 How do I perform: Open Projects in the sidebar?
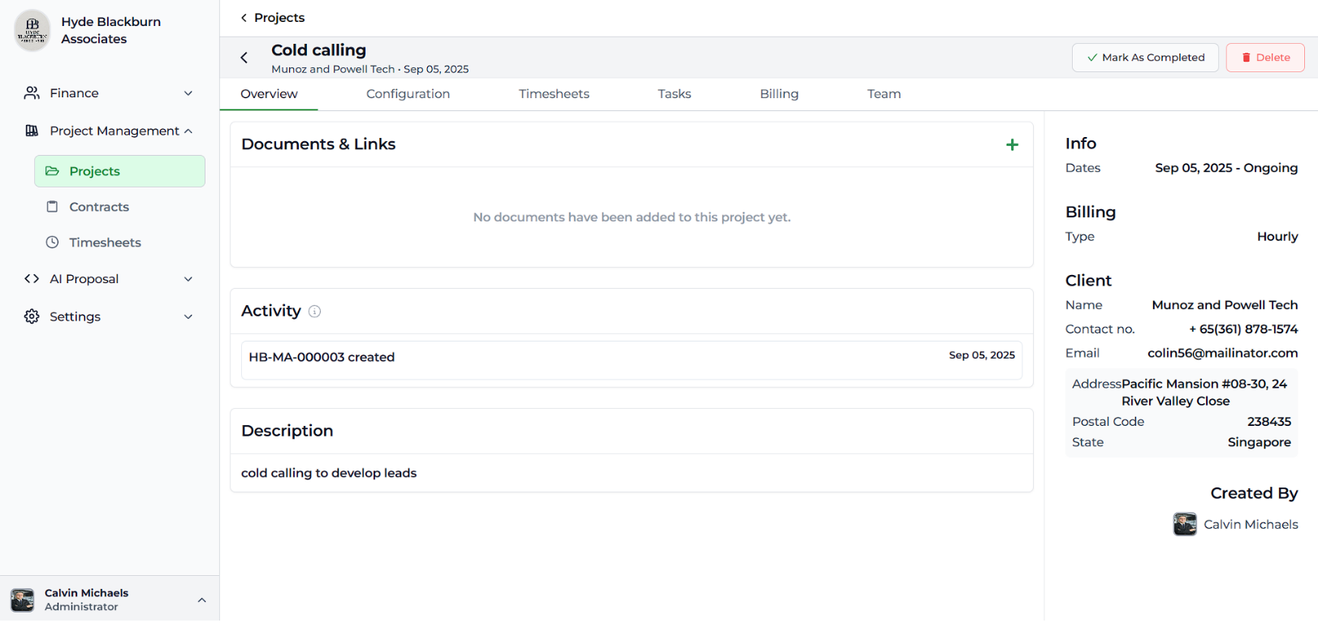119,171
